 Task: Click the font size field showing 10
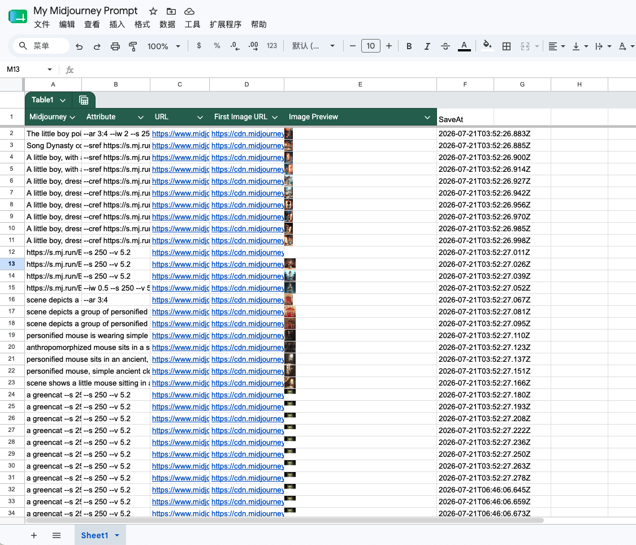(x=370, y=46)
